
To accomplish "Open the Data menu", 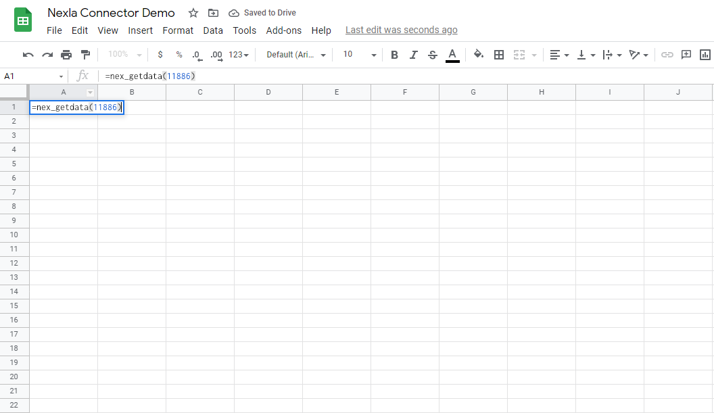I will [213, 30].
